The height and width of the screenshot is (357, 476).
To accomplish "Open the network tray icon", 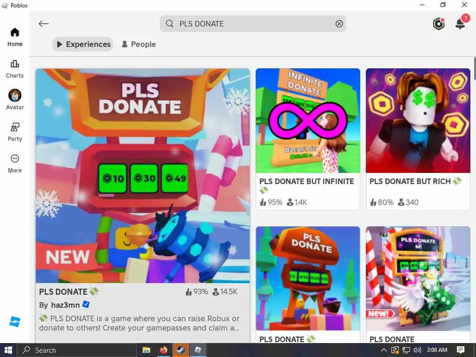I will click(406, 350).
